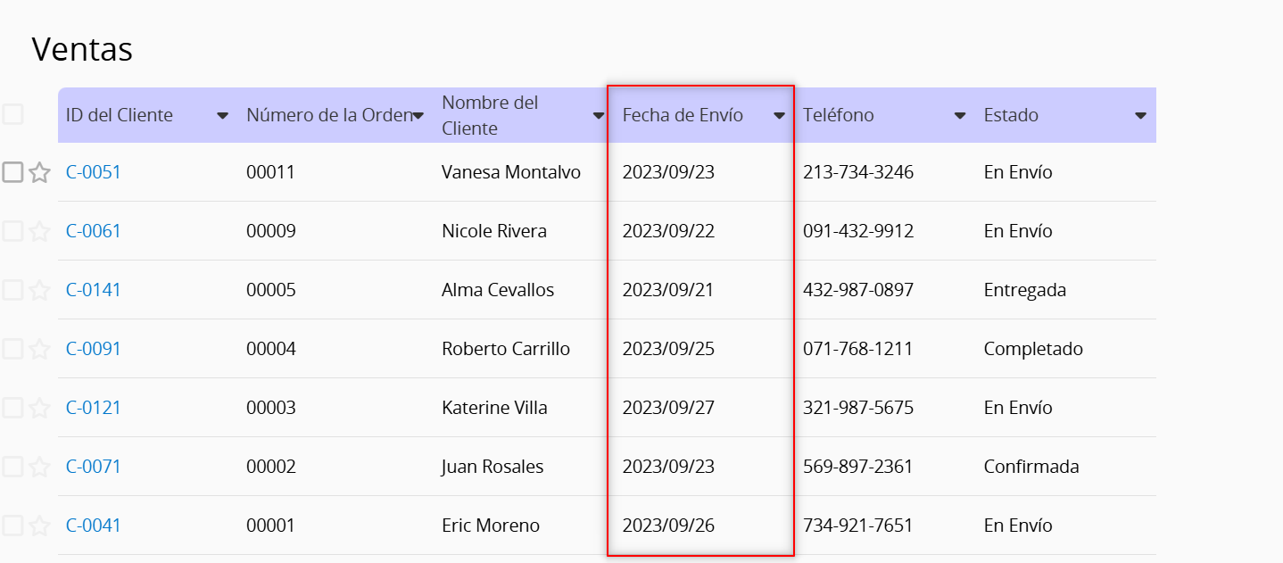Star the Katerine Villa row

pyautogui.click(x=39, y=409)
